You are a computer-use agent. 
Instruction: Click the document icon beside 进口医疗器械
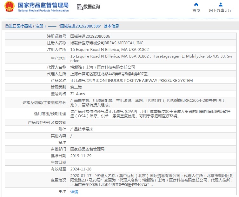point(7,26)
